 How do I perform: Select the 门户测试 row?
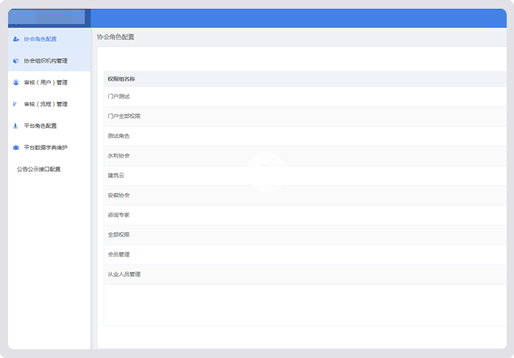tap(118, 96)
